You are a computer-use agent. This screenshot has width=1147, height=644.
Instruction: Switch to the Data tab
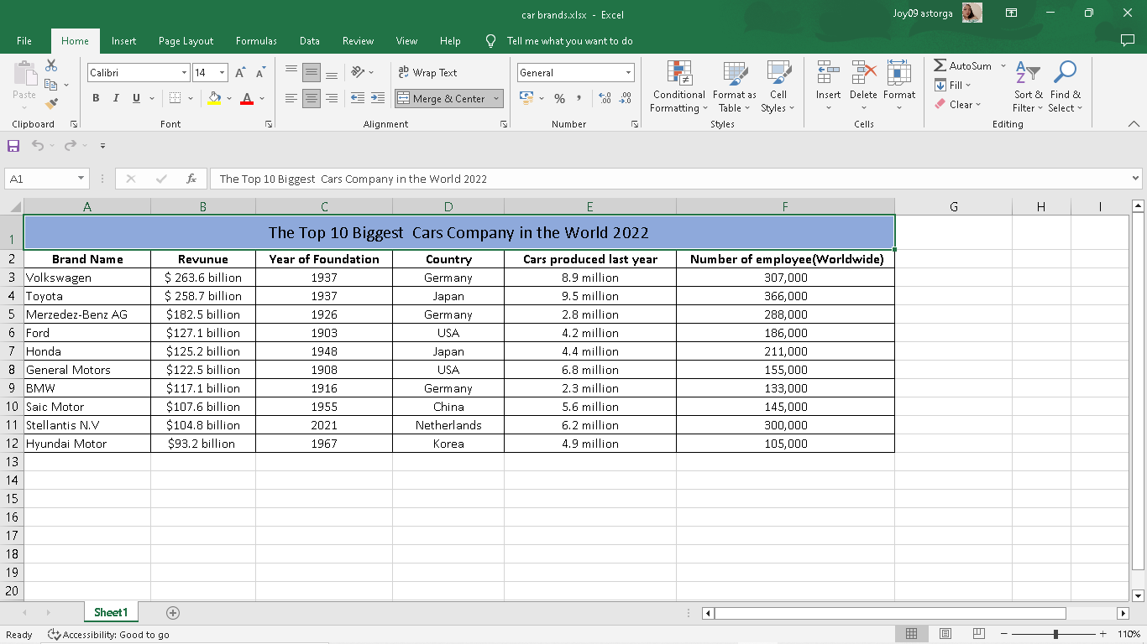(x=310, y=41)
